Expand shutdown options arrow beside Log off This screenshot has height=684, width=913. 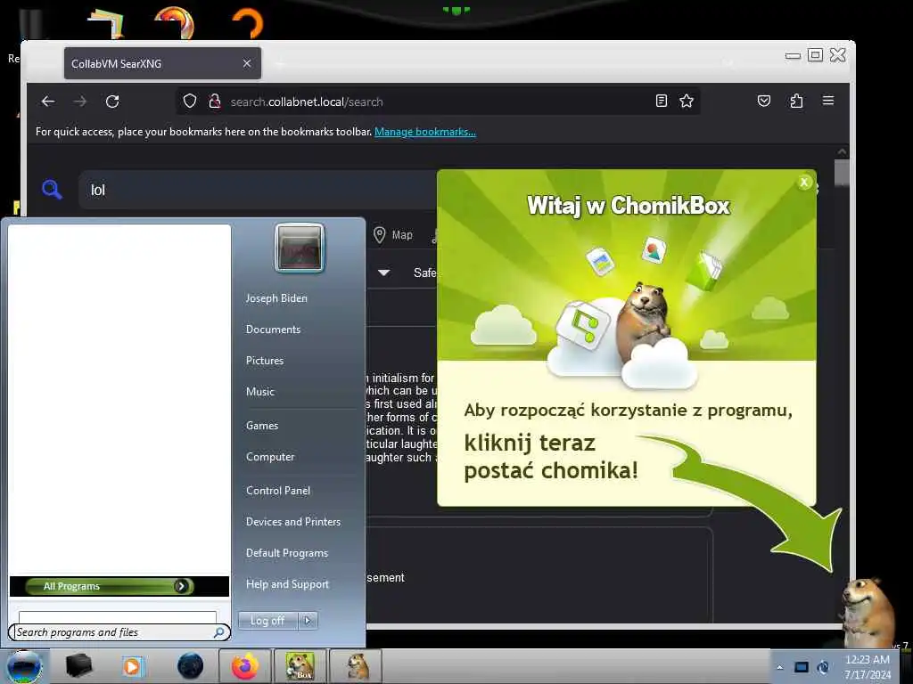[x=308, y=621]
